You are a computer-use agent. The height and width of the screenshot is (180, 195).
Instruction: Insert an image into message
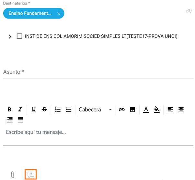pos(132,110)
